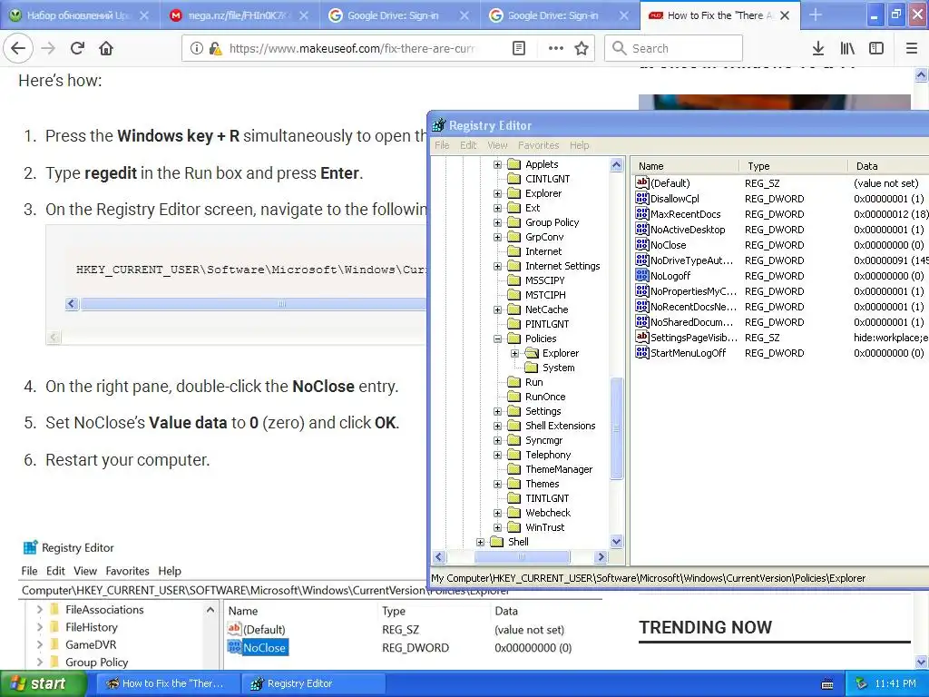Viewport: 929px width, 697px height.
Task: Sort by Data column header
Action: [888, 166]
